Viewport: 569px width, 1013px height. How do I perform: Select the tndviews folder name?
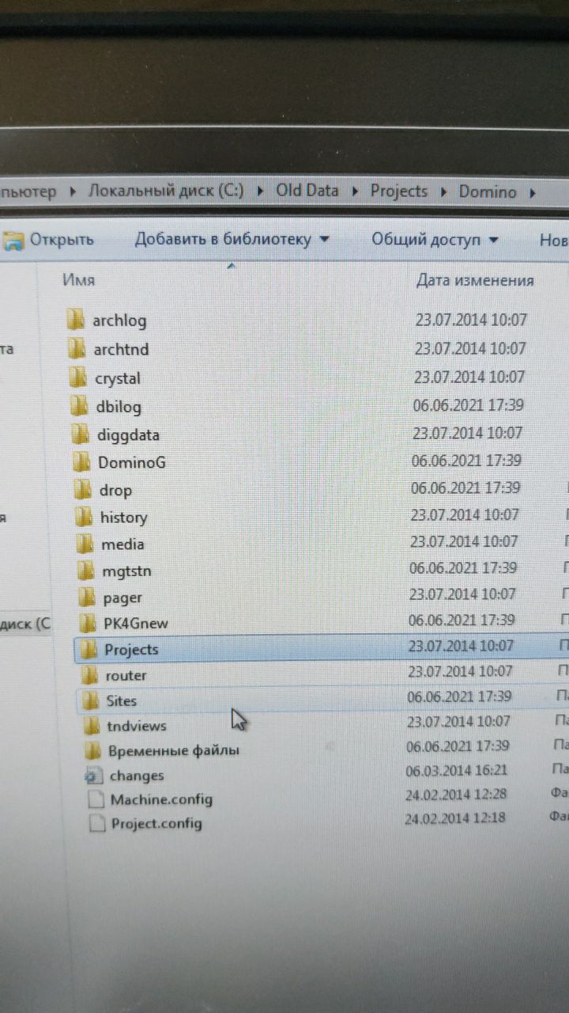coord(137,726)
